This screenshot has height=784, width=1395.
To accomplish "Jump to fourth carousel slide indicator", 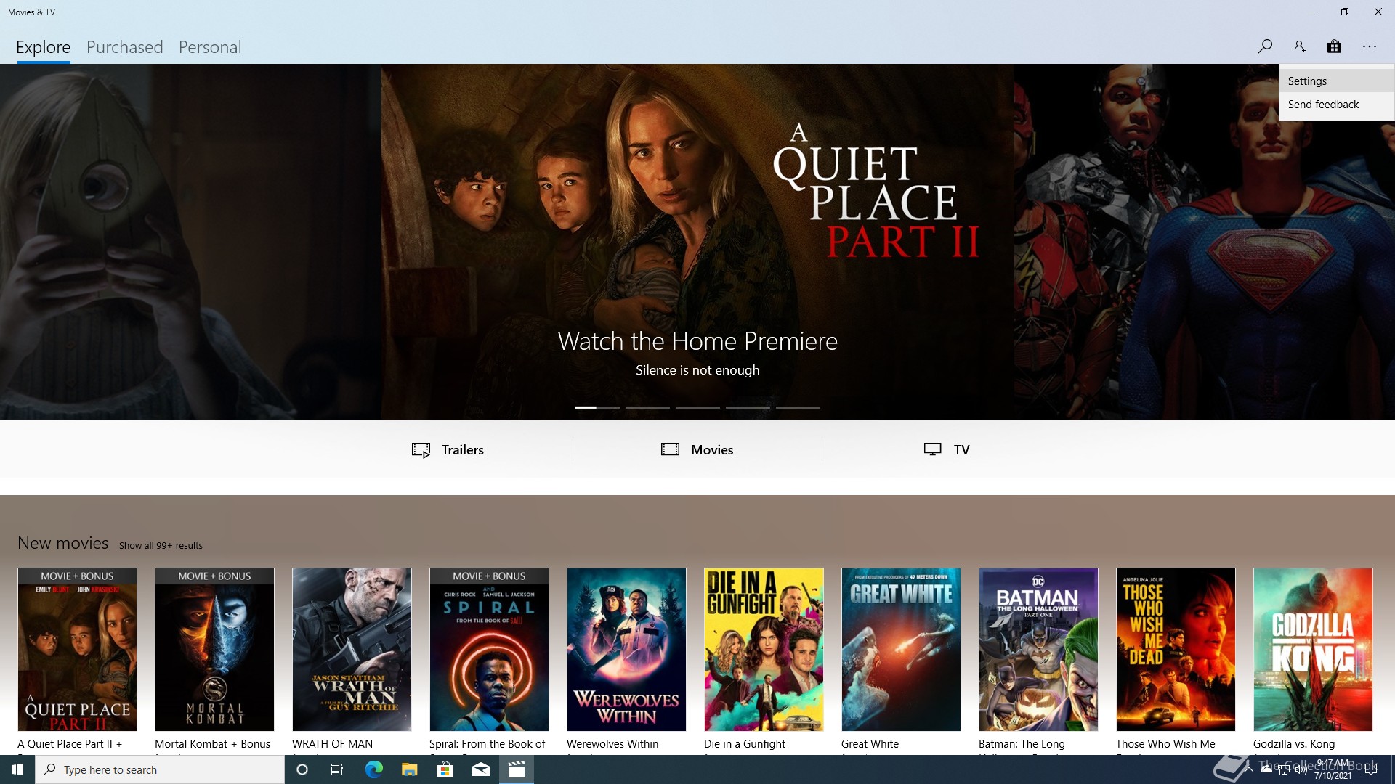I will 748,407.
